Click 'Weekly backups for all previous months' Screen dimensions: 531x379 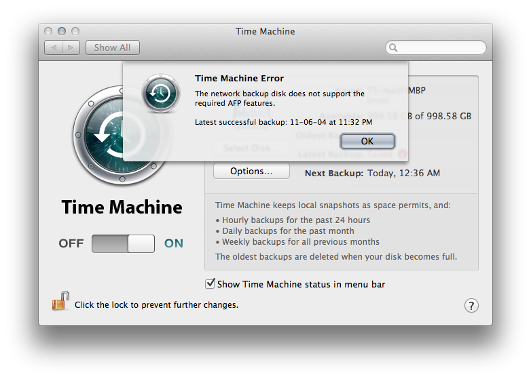point(301,242)
